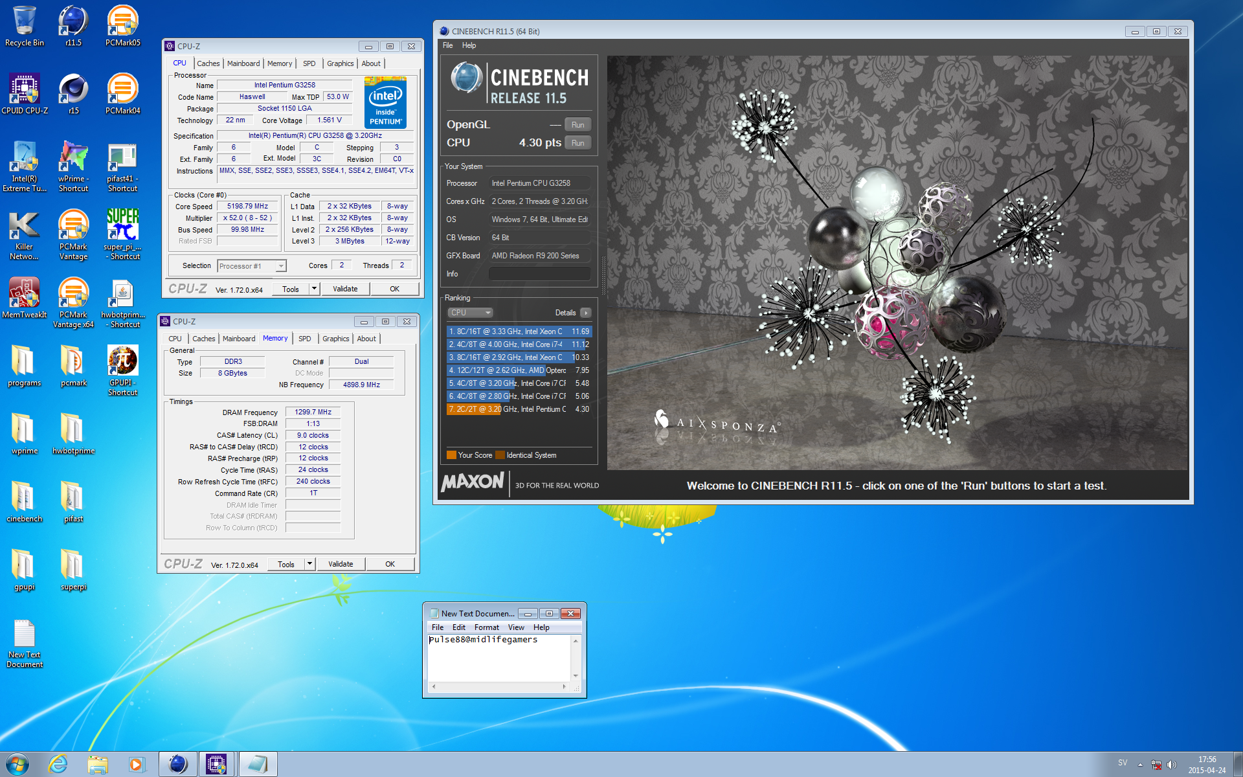This screenshot has height=777, width=1243.
Task: Open the Notepad Format menu
Action: (487, 627)
